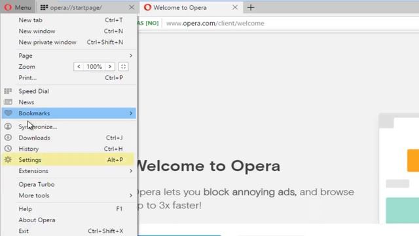Open Speed Dial from menu
The height and width of the screenshot is (236, 419).
tap(69, 91)
